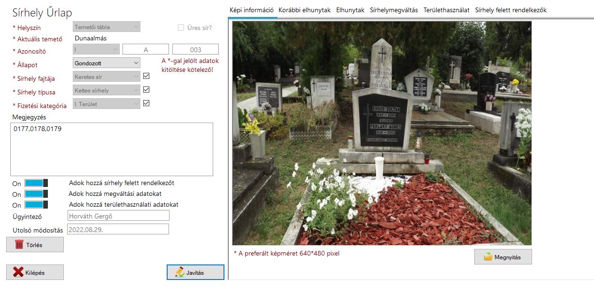This screenshot has height=295, width=594.
Task: Disable the területhasználati adatokat toggle
Action: (x=36, y=205)
